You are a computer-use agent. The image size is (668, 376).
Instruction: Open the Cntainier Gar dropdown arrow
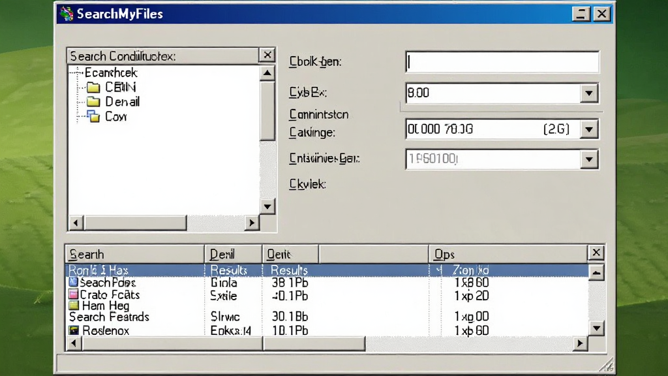[589, 159]
